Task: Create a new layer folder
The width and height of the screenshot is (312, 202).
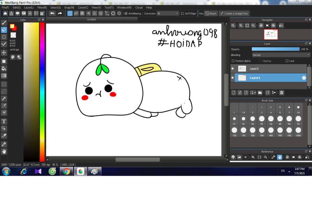Action: point(260,93)
